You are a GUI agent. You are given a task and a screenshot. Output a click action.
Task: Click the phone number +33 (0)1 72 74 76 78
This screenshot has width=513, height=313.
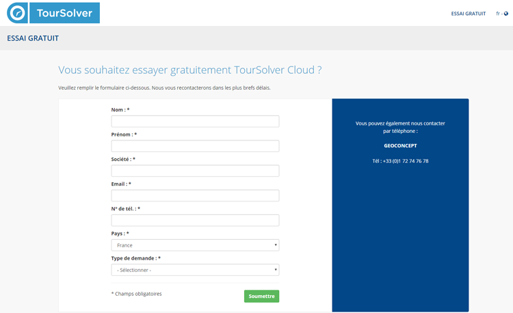pyautogui.click(x=406, y=161)
